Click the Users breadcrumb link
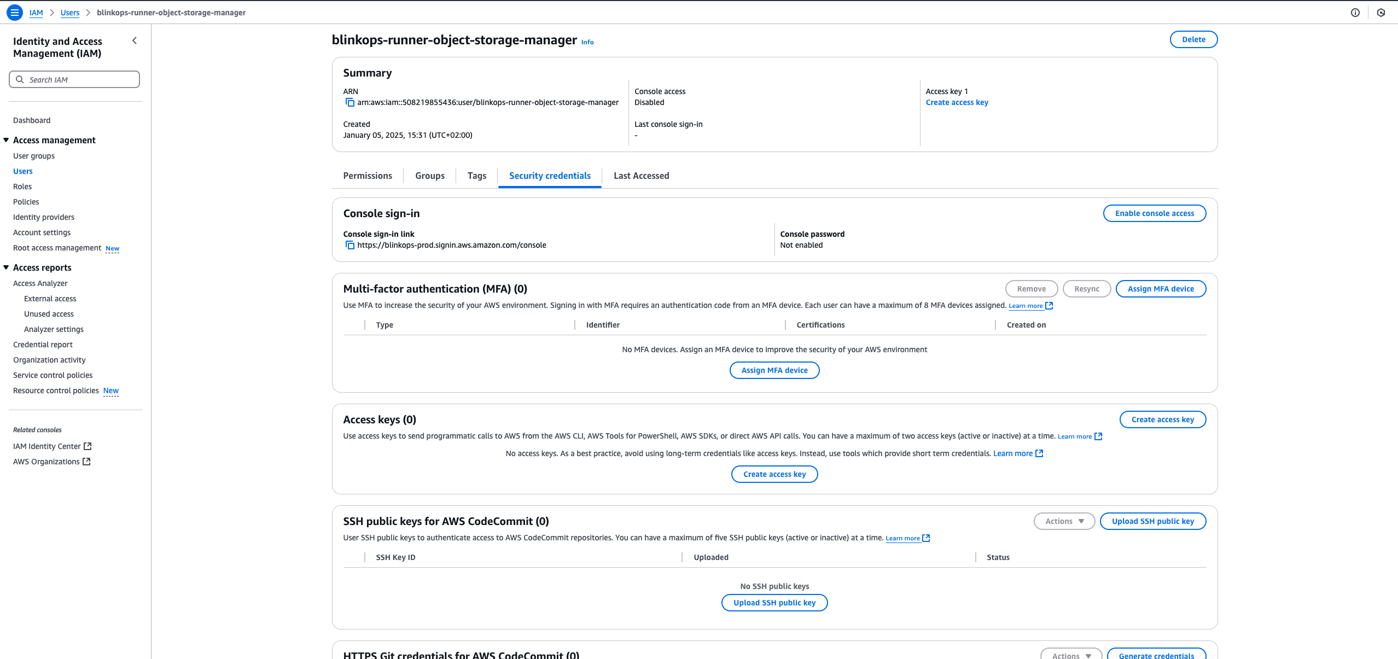Image resolution: width=1398 pixels, height=659 pixels. pos(70,13)
